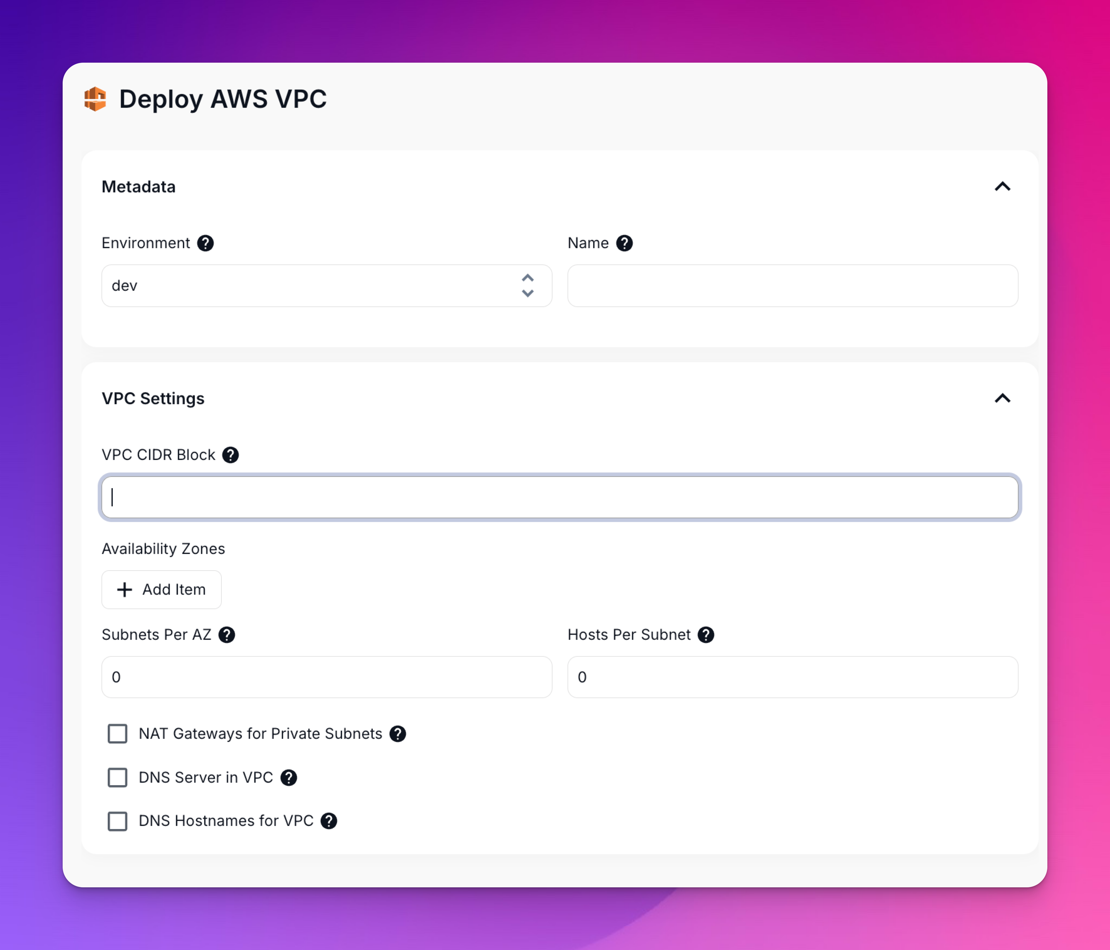The width and height of the screenshot is (1110, 950).
Task: Click the Metadata section heading
Action: point(139,186)
